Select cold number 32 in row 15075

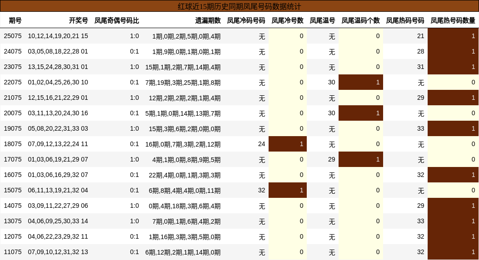click(x=261, y=191)
